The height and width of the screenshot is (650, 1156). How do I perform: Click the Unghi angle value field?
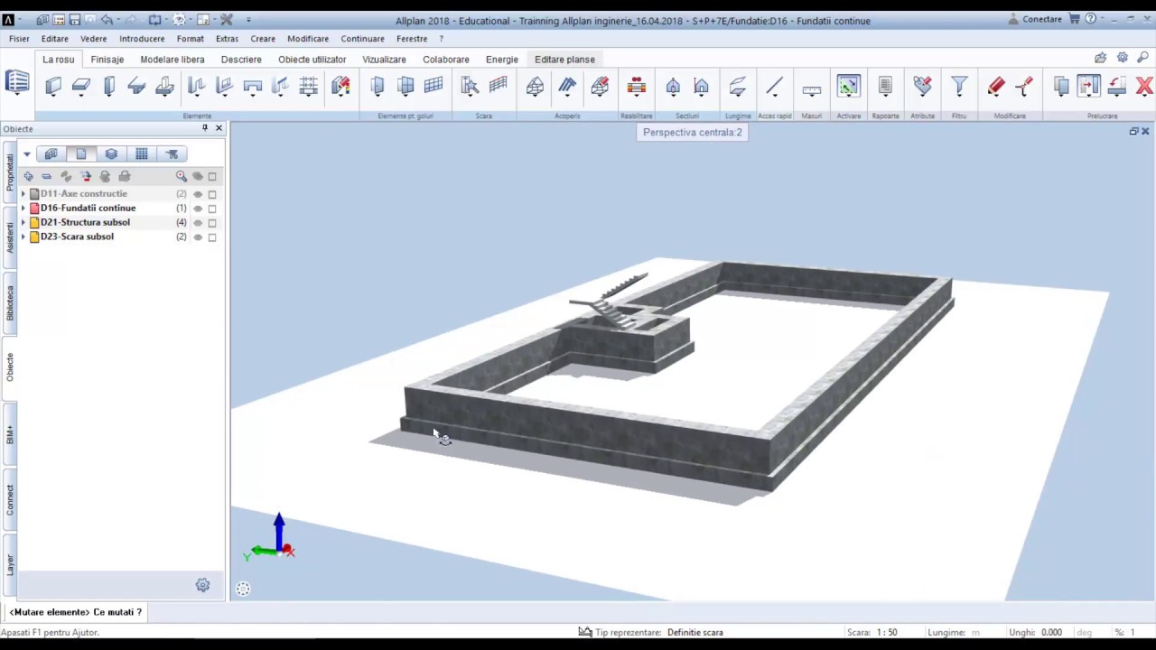[x=1051, y=632]
